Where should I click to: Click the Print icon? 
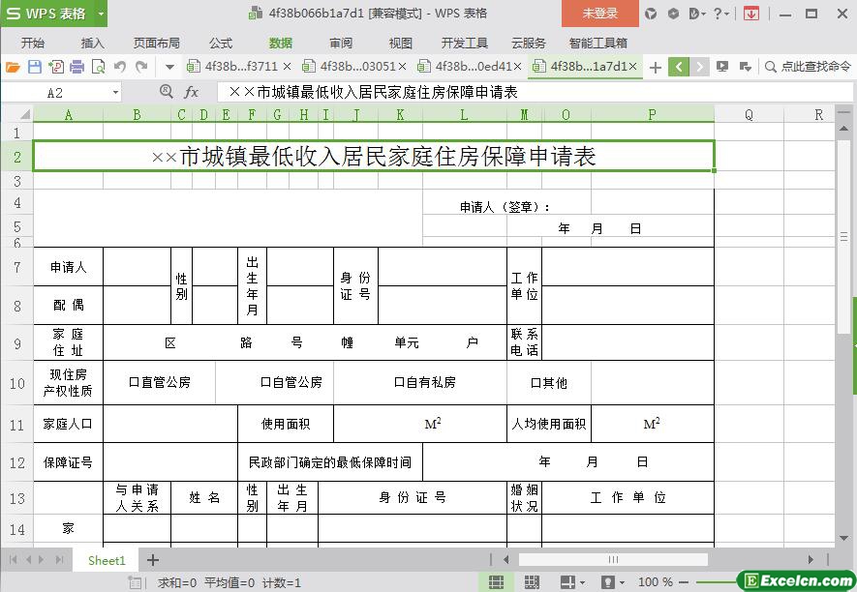pos(77,67)
